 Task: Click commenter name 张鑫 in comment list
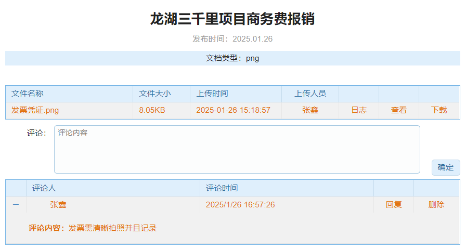(x=58, y=205)
